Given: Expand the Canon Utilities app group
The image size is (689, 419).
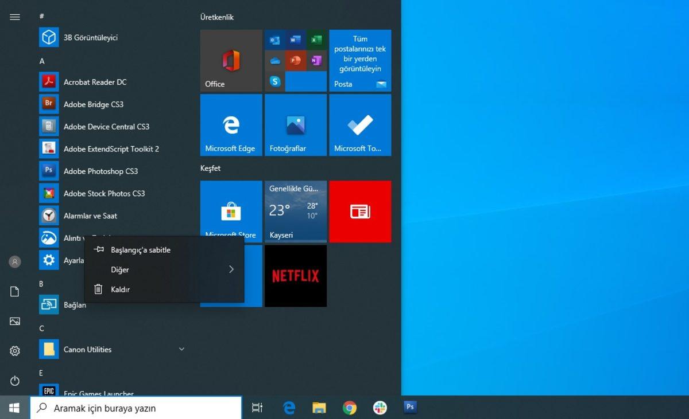Looking at the screenshot, I should [181, 349].
